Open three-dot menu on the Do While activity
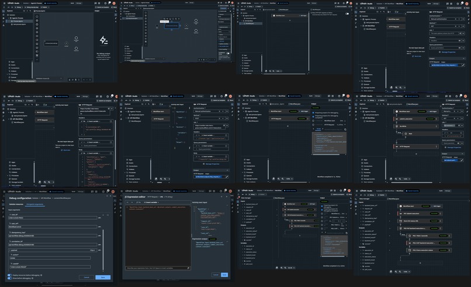The image size is (471, 287). pos(436,126)
